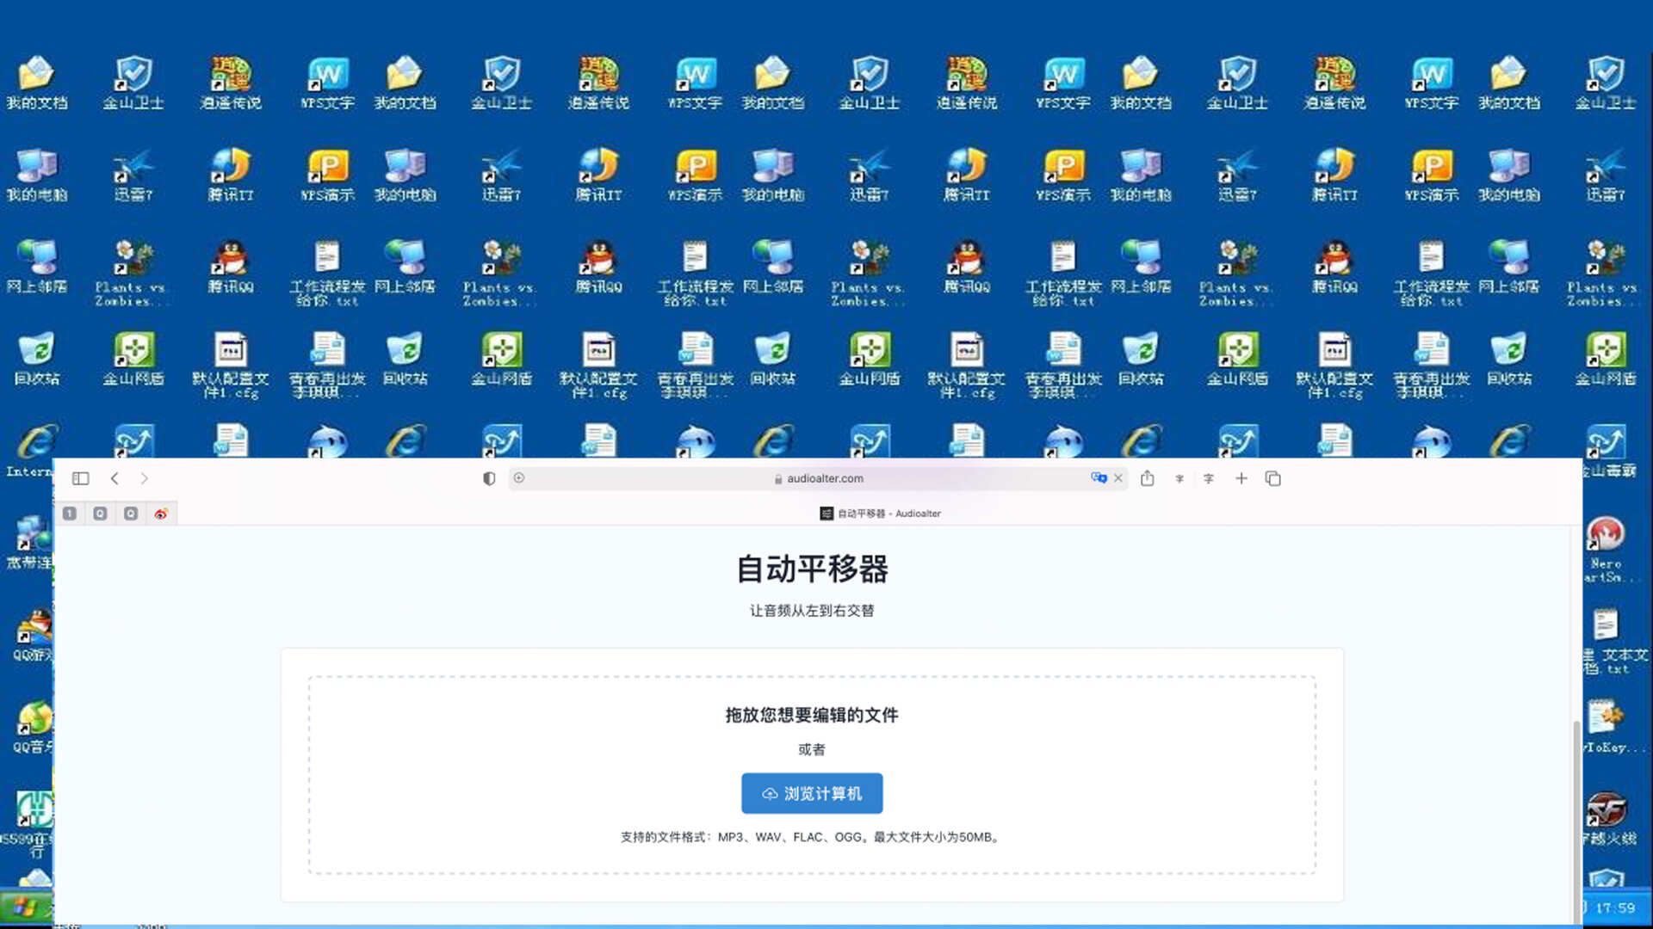
Task: Click the supported formats MP3 WAV FLAC OGG note
Action: pyautogui.click(x=812, y=837)
